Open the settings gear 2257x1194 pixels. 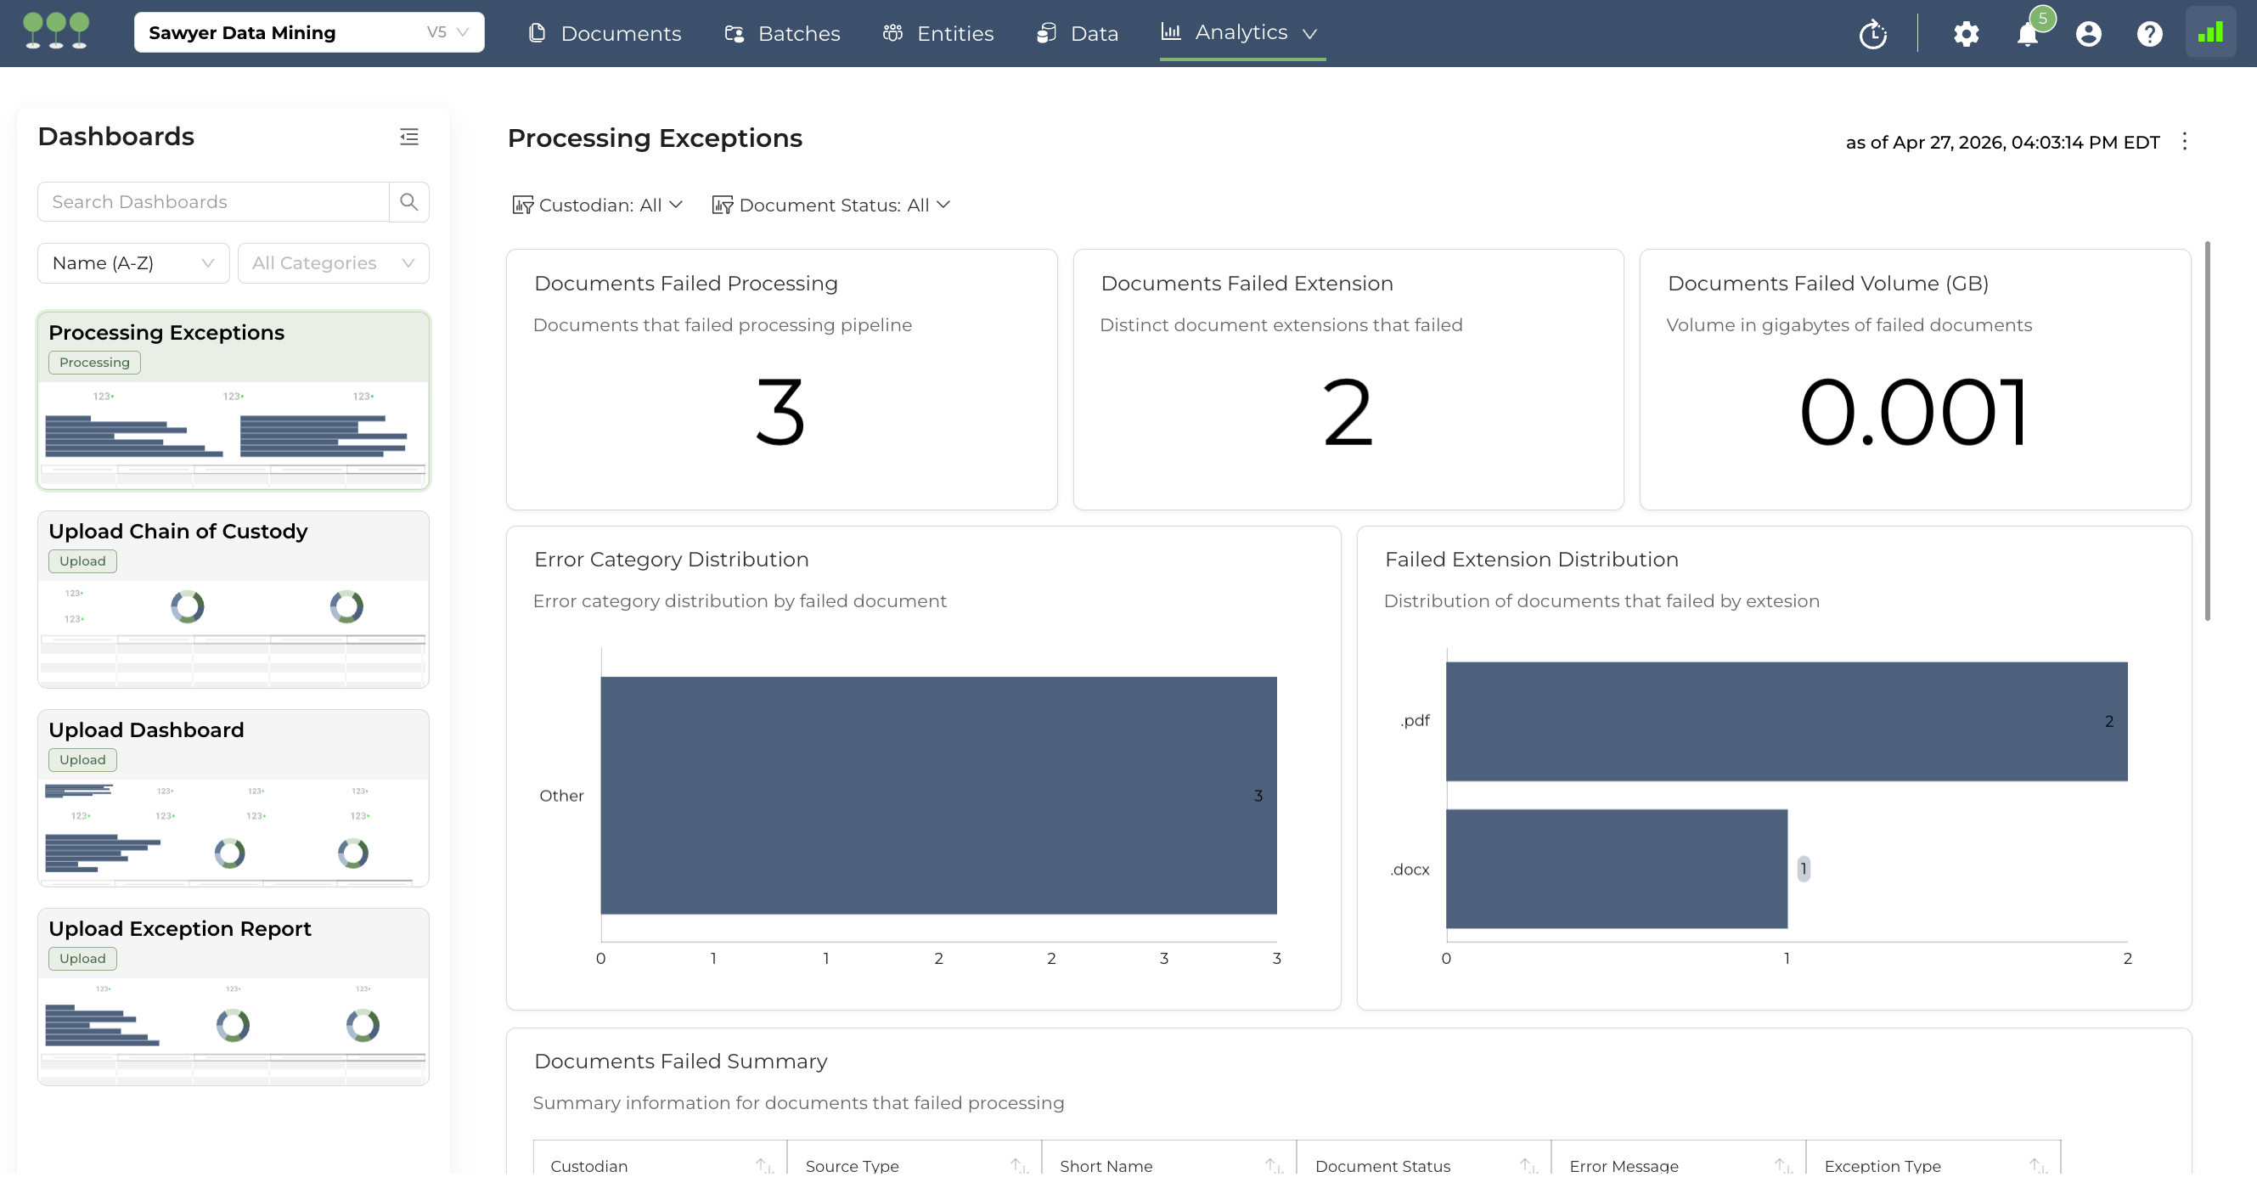click(x=1966, y=33)
